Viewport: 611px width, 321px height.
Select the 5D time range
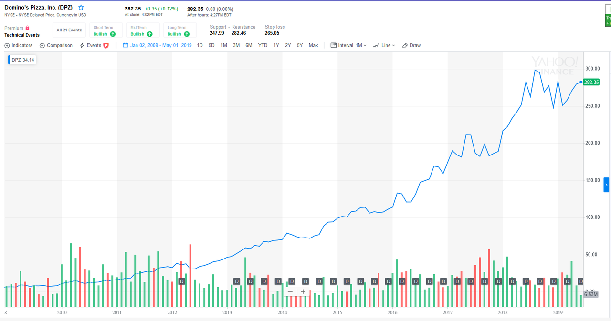[211, 45]
